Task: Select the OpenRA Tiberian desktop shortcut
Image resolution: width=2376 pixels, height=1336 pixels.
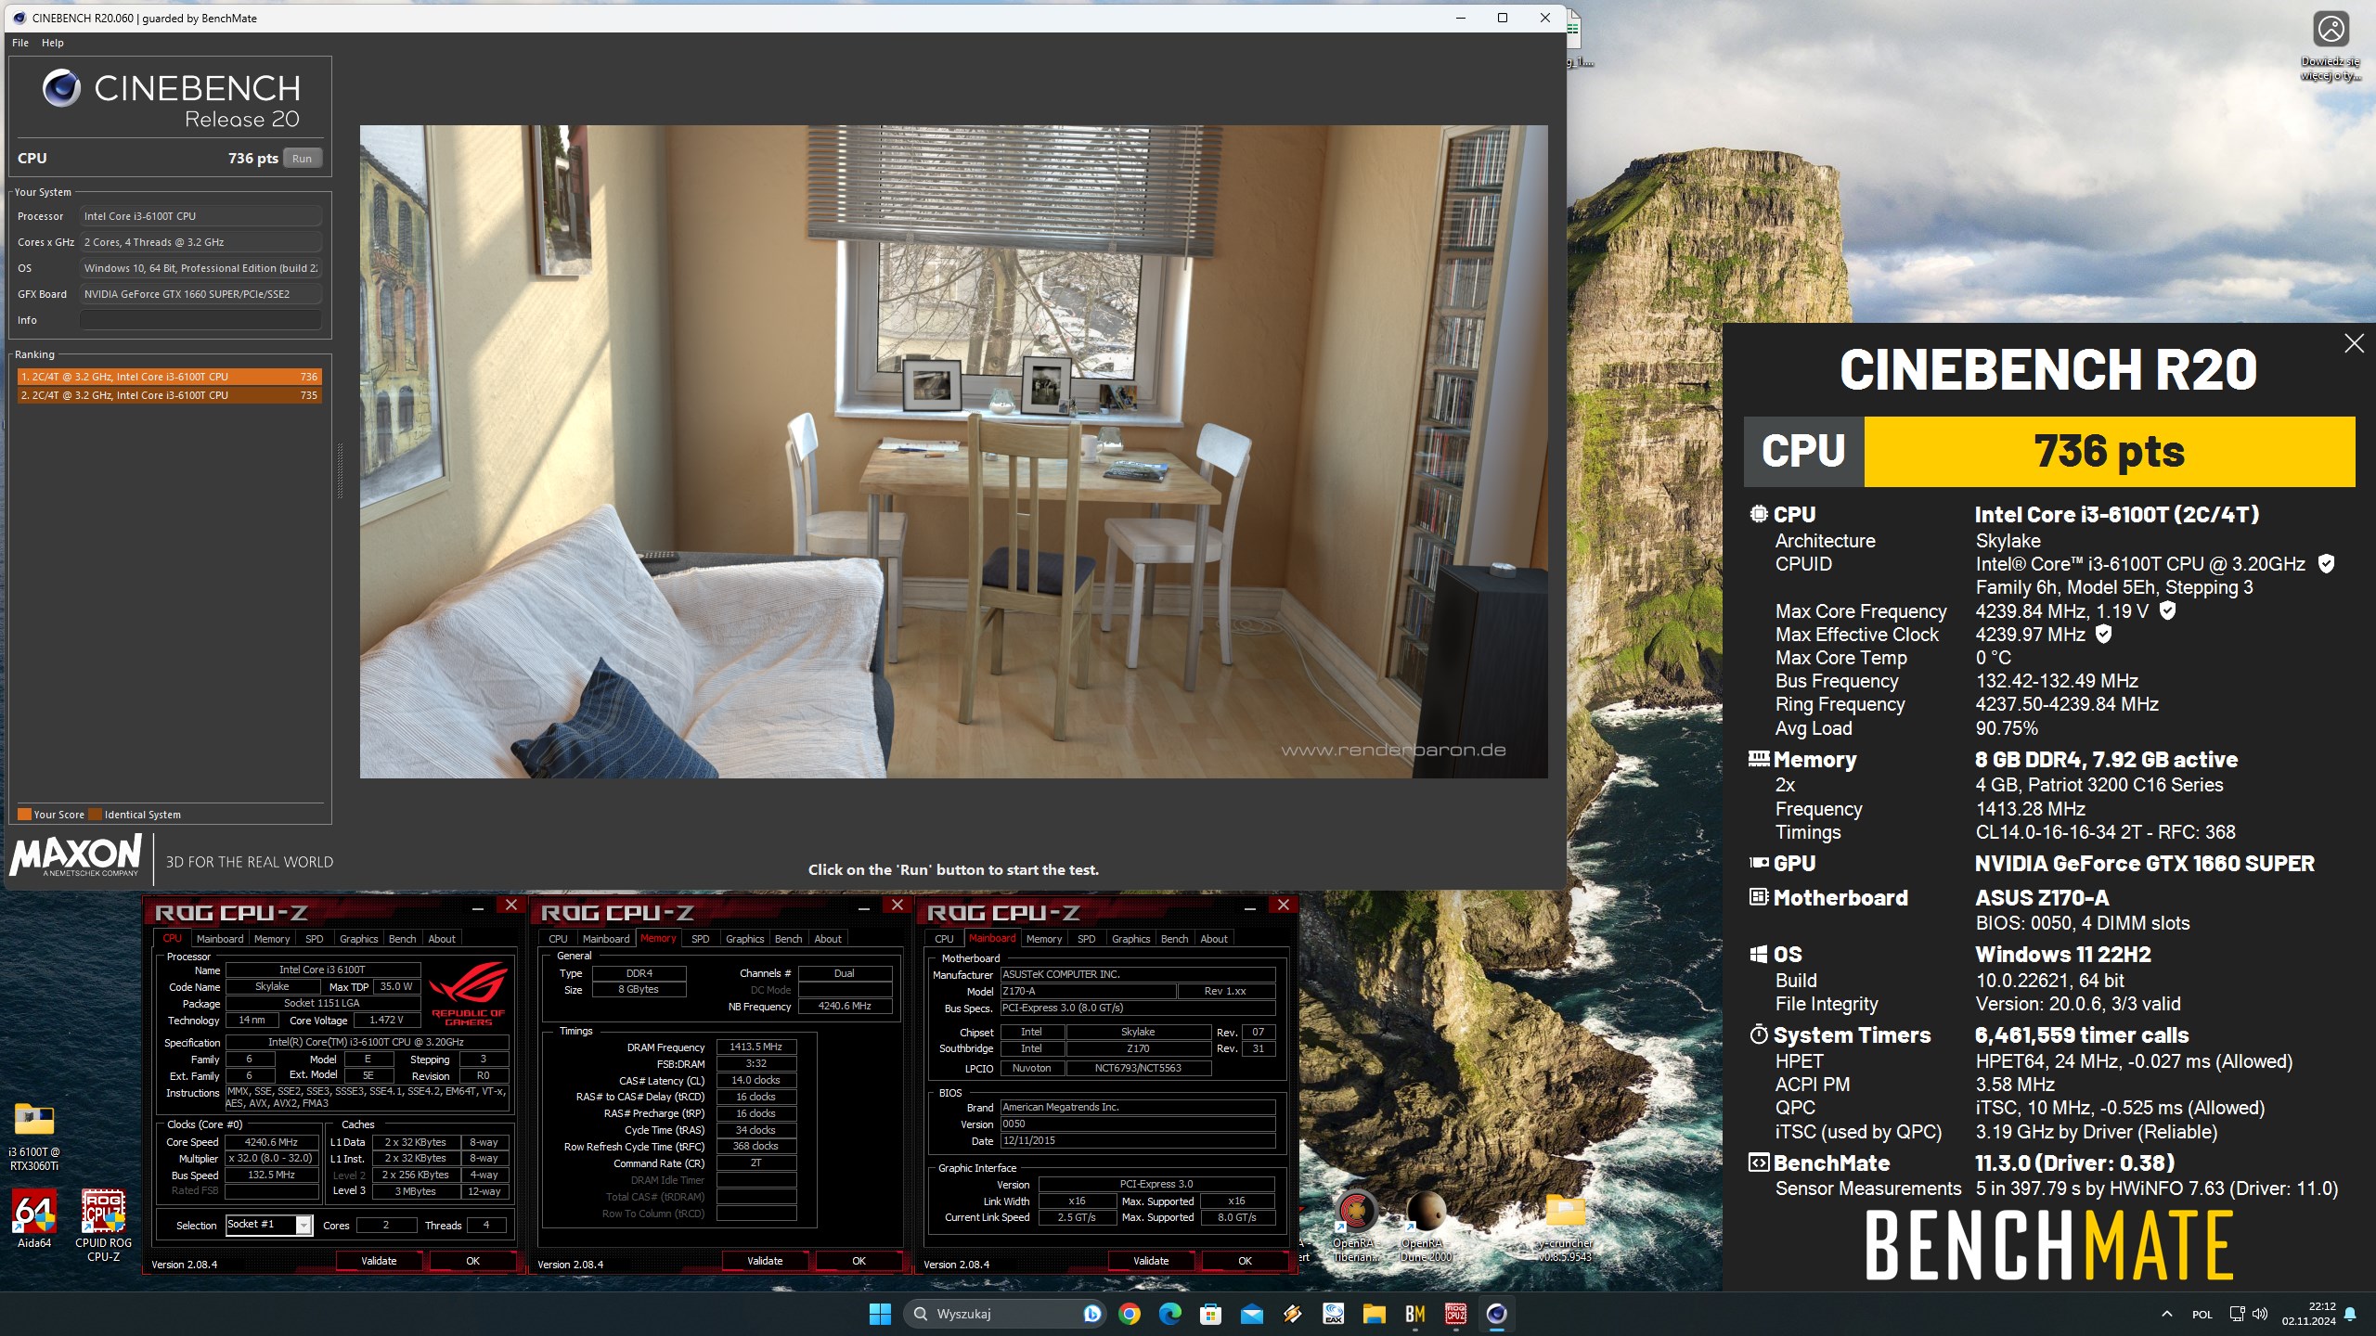Action: coord(1355,1225)
